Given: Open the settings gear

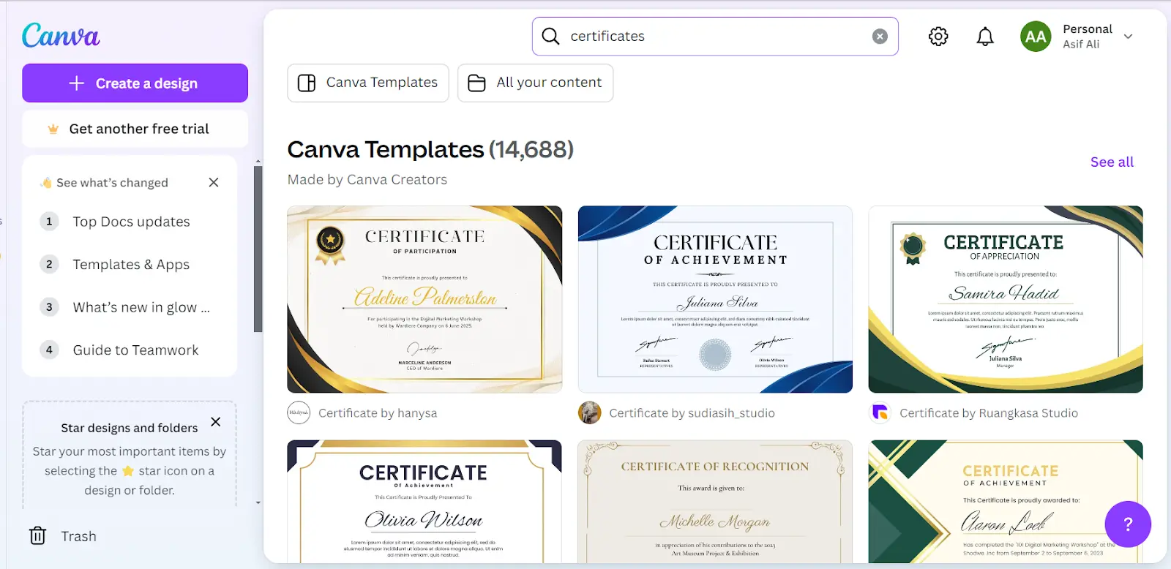Looking at the screenshot, I should (938, 37).
